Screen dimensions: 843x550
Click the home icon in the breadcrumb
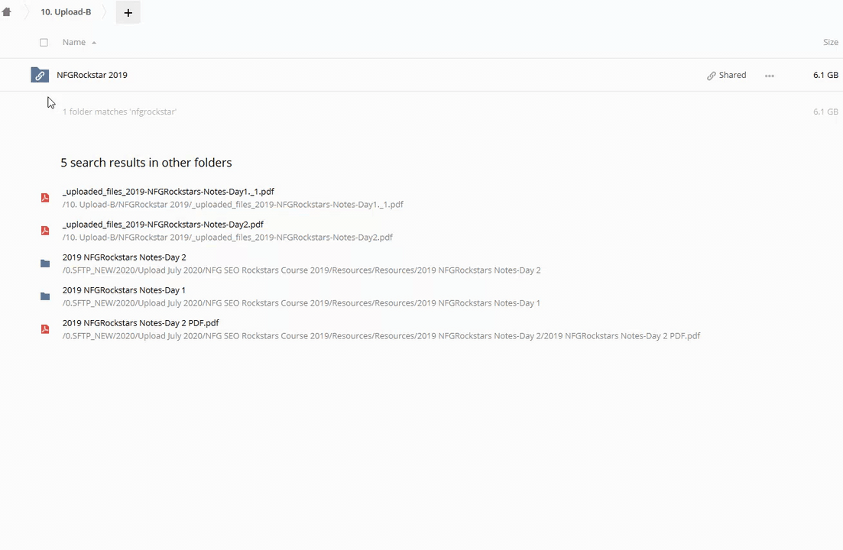[7, 12]
